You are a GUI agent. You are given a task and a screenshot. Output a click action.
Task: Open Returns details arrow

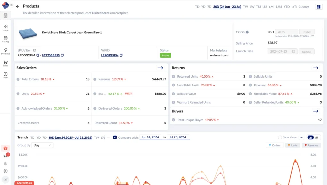(x=316, y=68)
